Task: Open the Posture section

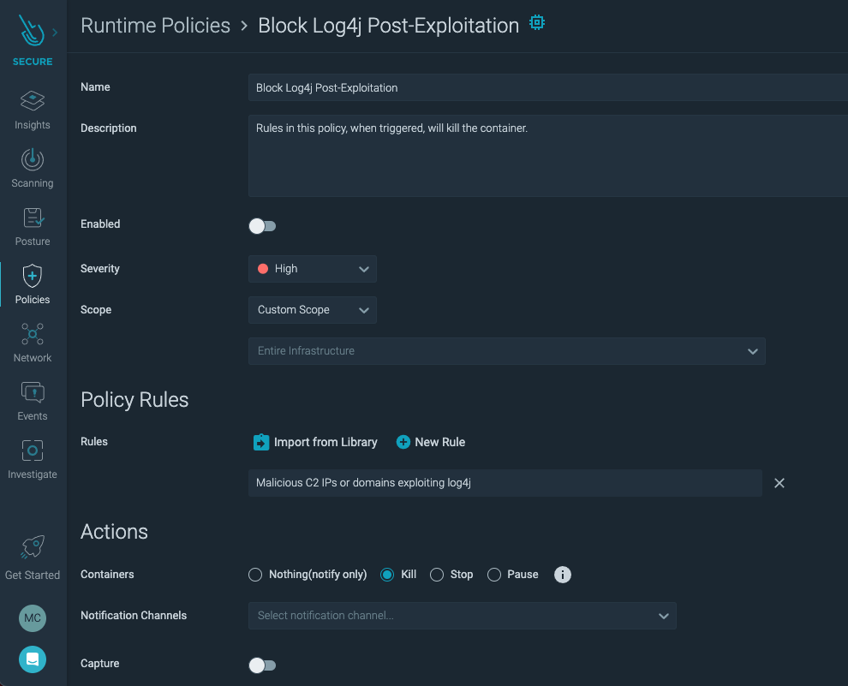Action: click(32, 226)
